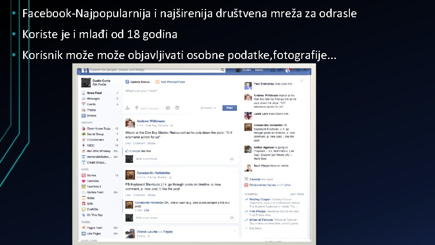This screenshot has height=245, width=435.
Task: Click the location pin icon in composer
Action: (137, 108)
